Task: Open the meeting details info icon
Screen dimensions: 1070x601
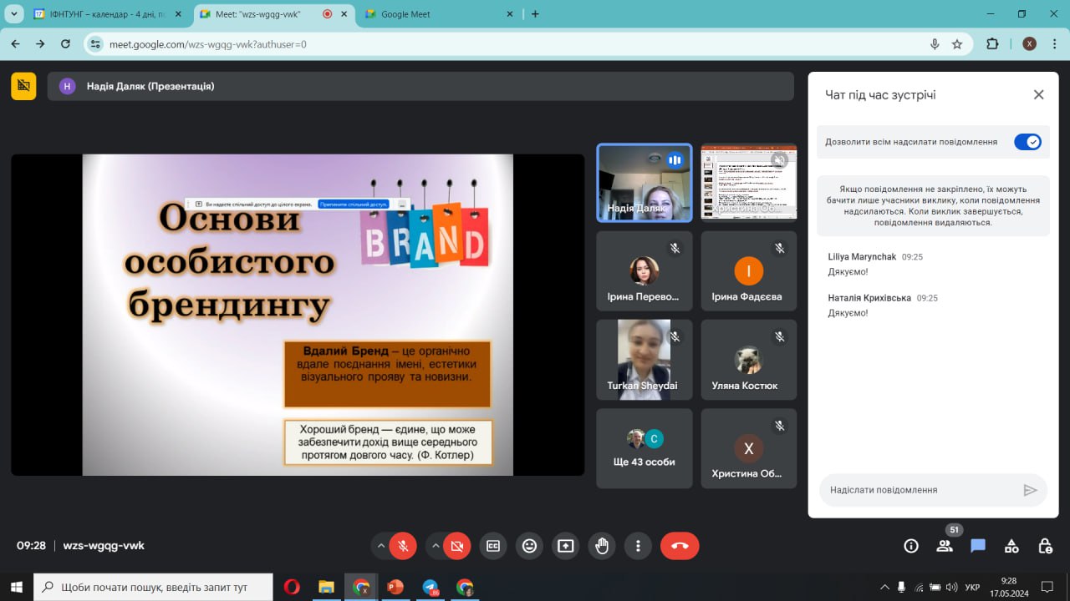Action: coord(911,546)
